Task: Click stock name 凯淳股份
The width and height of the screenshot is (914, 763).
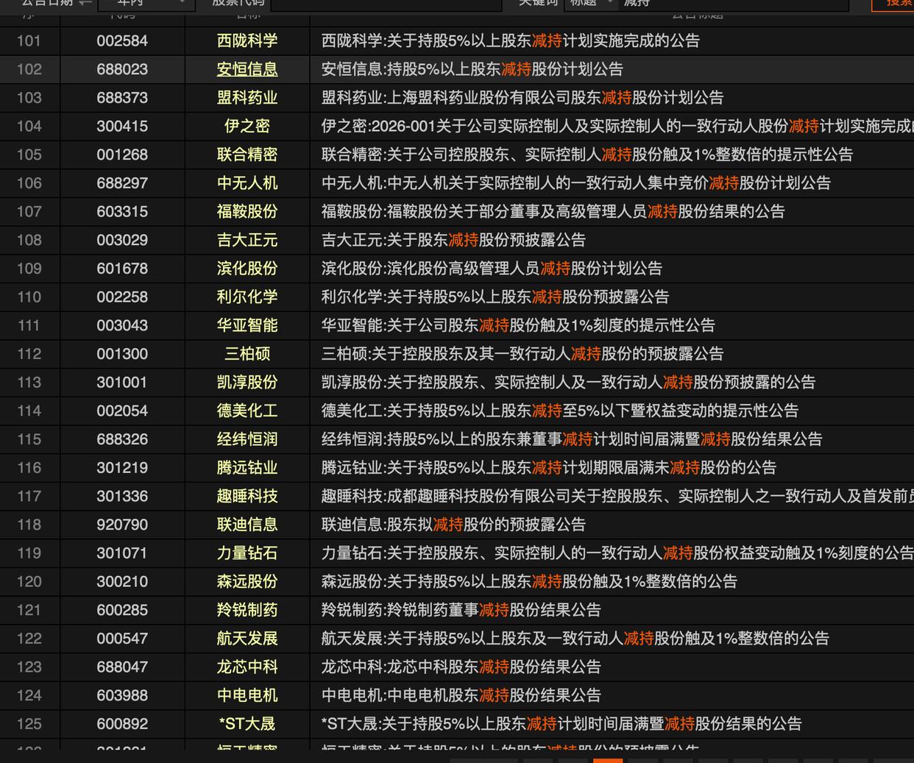Action: click(247, 383)
